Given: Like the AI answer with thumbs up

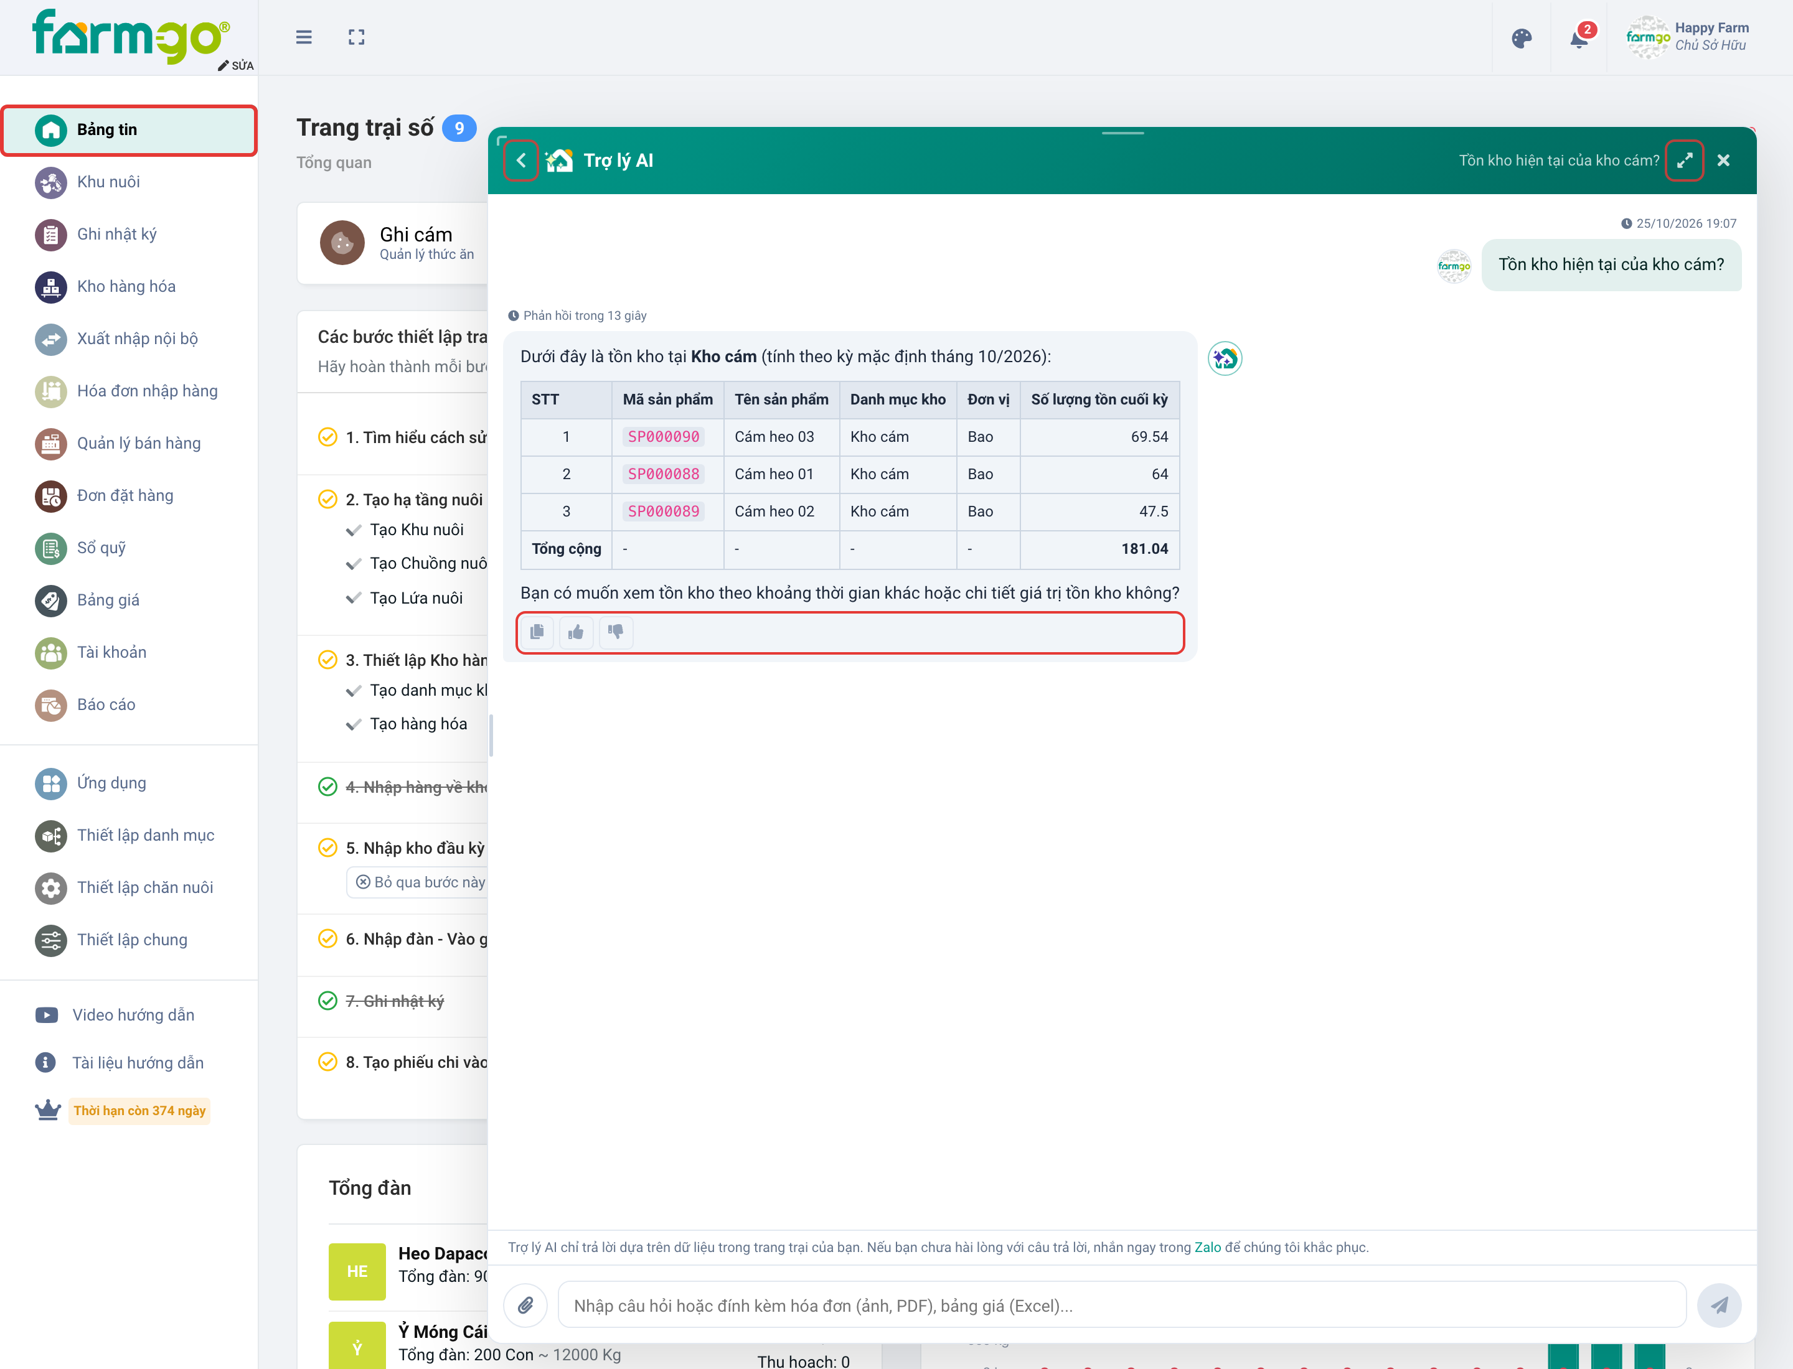Looking at the screenshot, I should click(x=576, y=632).
